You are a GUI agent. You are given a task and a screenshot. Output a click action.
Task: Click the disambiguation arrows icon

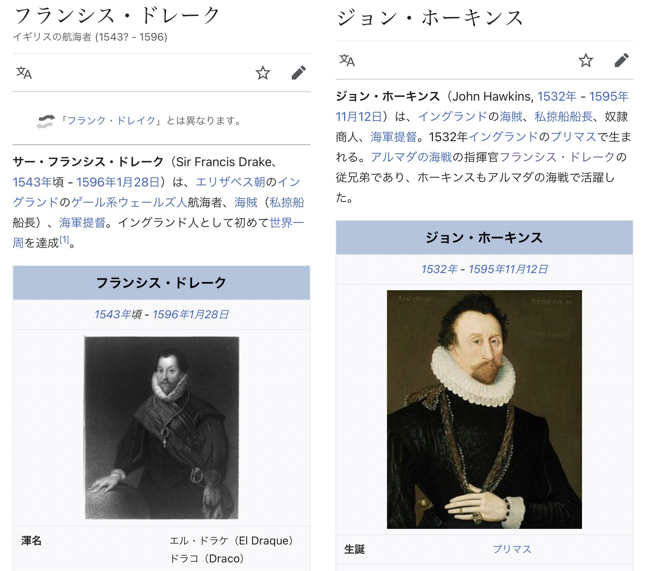coord(46,121)
